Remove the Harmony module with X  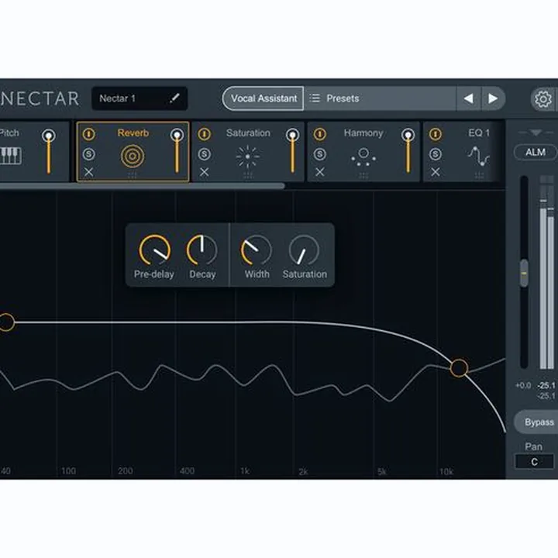(319, 172)
